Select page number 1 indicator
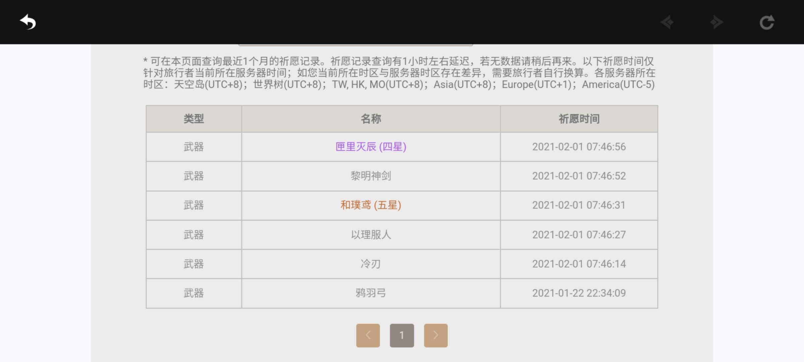The image size is (804, 362). 402,335
